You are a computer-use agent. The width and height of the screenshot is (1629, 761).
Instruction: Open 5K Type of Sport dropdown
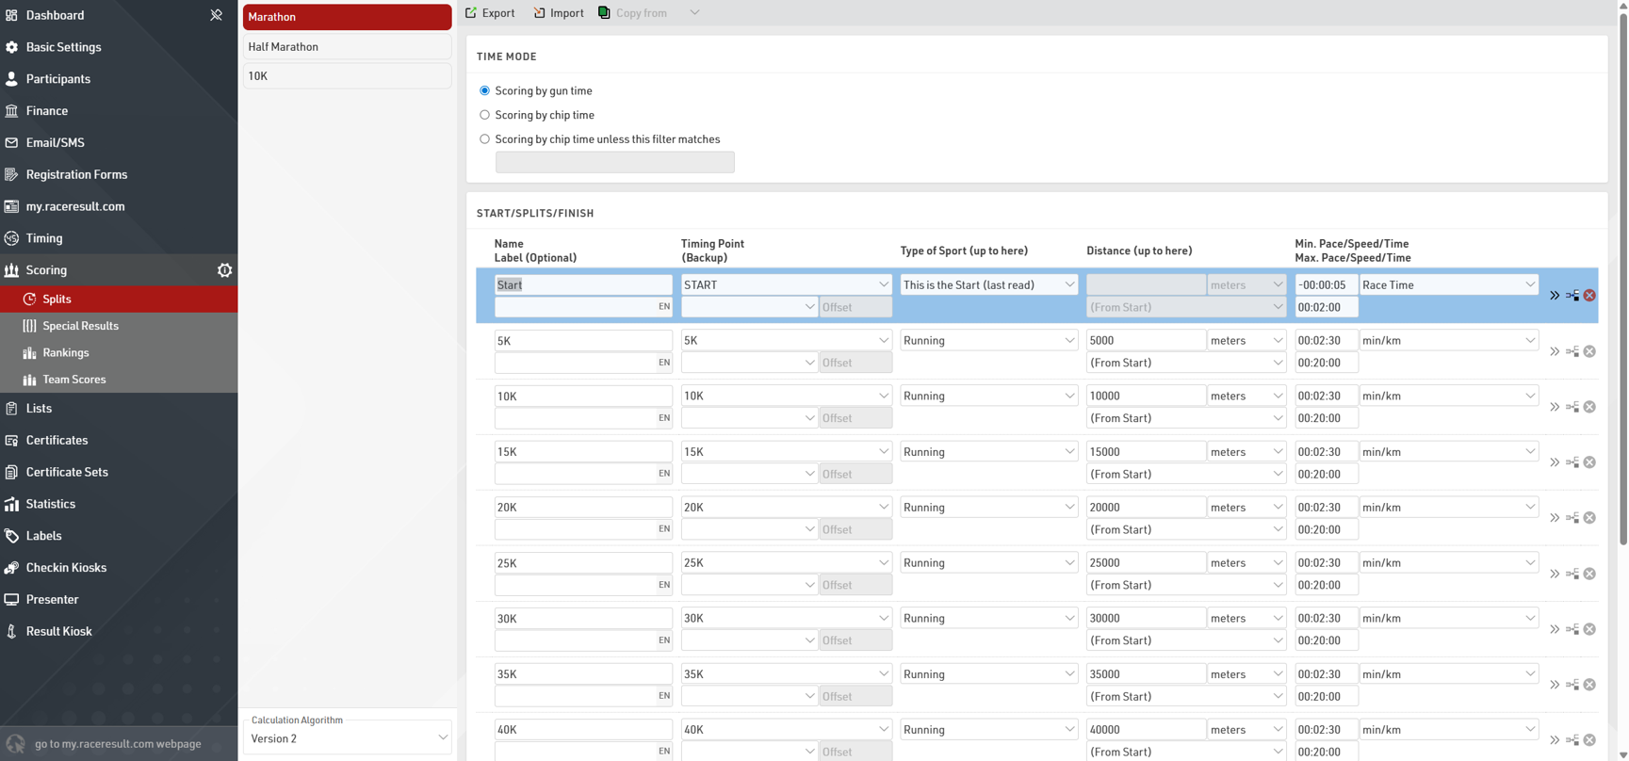click(988, 340)
